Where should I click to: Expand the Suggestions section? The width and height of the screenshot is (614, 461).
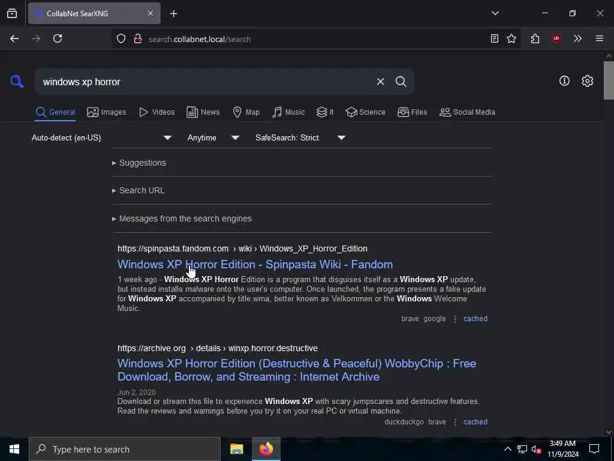click(x=139, y=163)
